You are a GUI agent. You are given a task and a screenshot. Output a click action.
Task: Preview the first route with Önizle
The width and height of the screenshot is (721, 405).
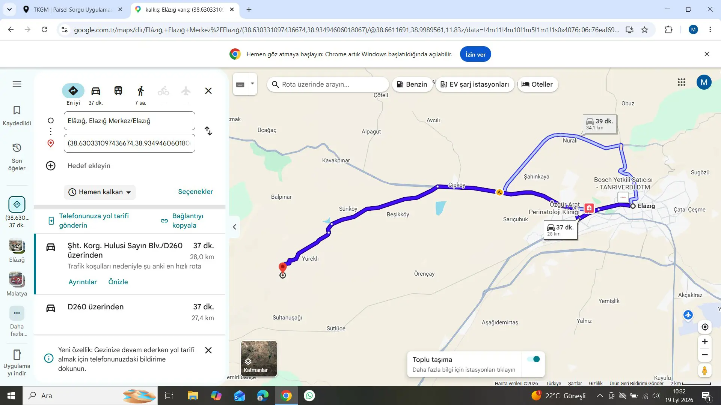(118, 282)
